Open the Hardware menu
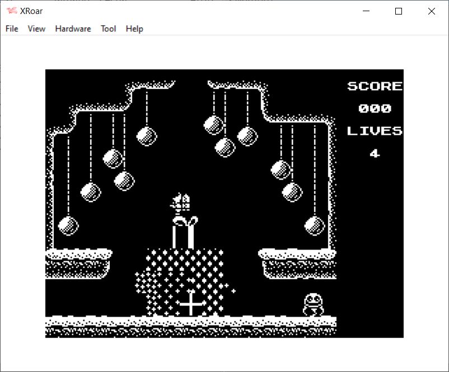Image resolution: width=449 pixels, height=372 pixels. 73,29
